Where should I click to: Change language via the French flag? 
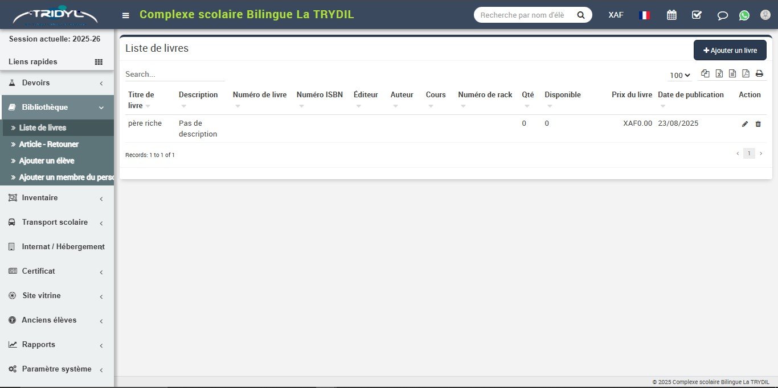tap(645, 15)
